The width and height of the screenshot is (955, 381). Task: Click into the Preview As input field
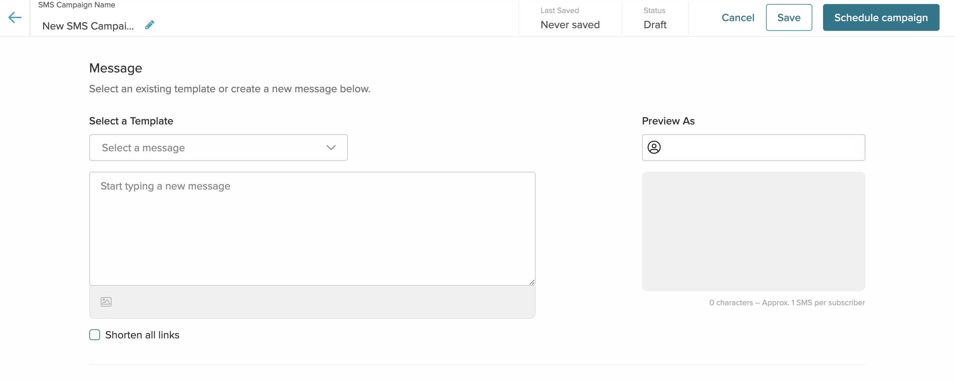tap(760, 148)
